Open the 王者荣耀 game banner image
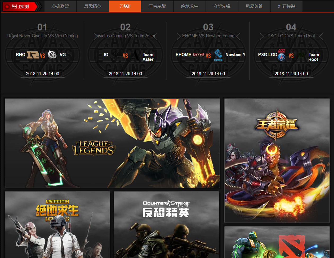Viewport: 334px width, 258px height. (277, 161)
